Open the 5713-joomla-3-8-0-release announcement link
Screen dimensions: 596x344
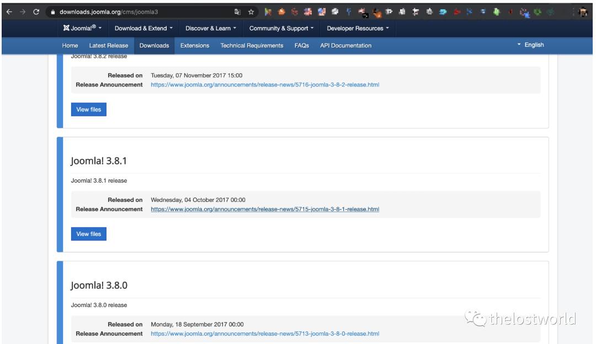[265, 334]
